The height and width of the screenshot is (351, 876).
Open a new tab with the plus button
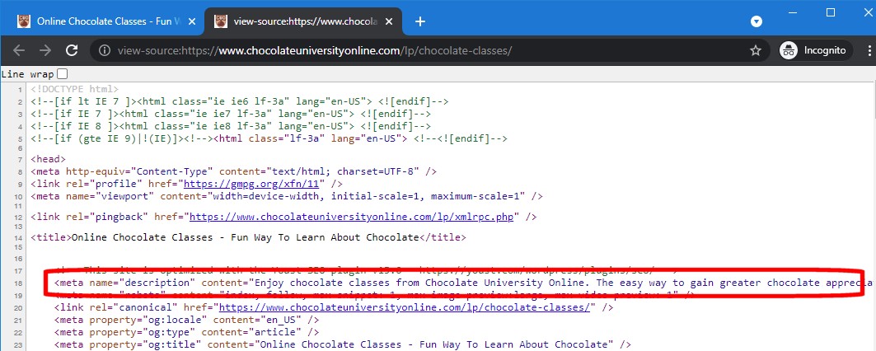pyautogui.click(x=420, y=21)
